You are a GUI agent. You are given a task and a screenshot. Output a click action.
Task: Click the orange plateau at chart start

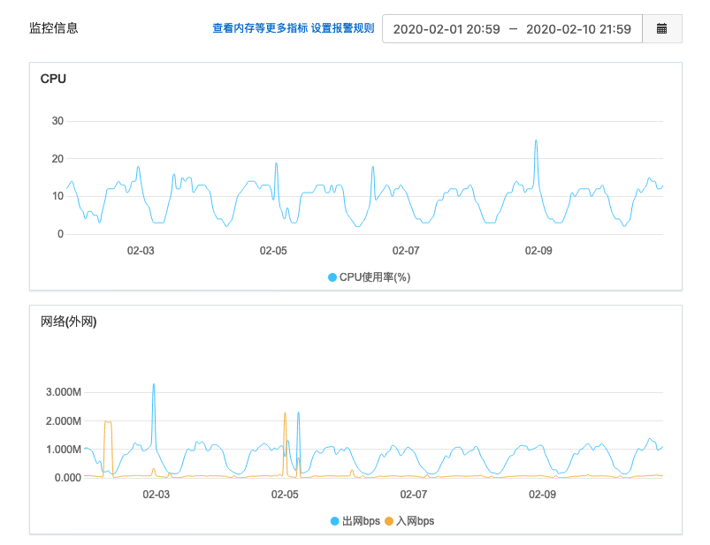pos(108,422)
